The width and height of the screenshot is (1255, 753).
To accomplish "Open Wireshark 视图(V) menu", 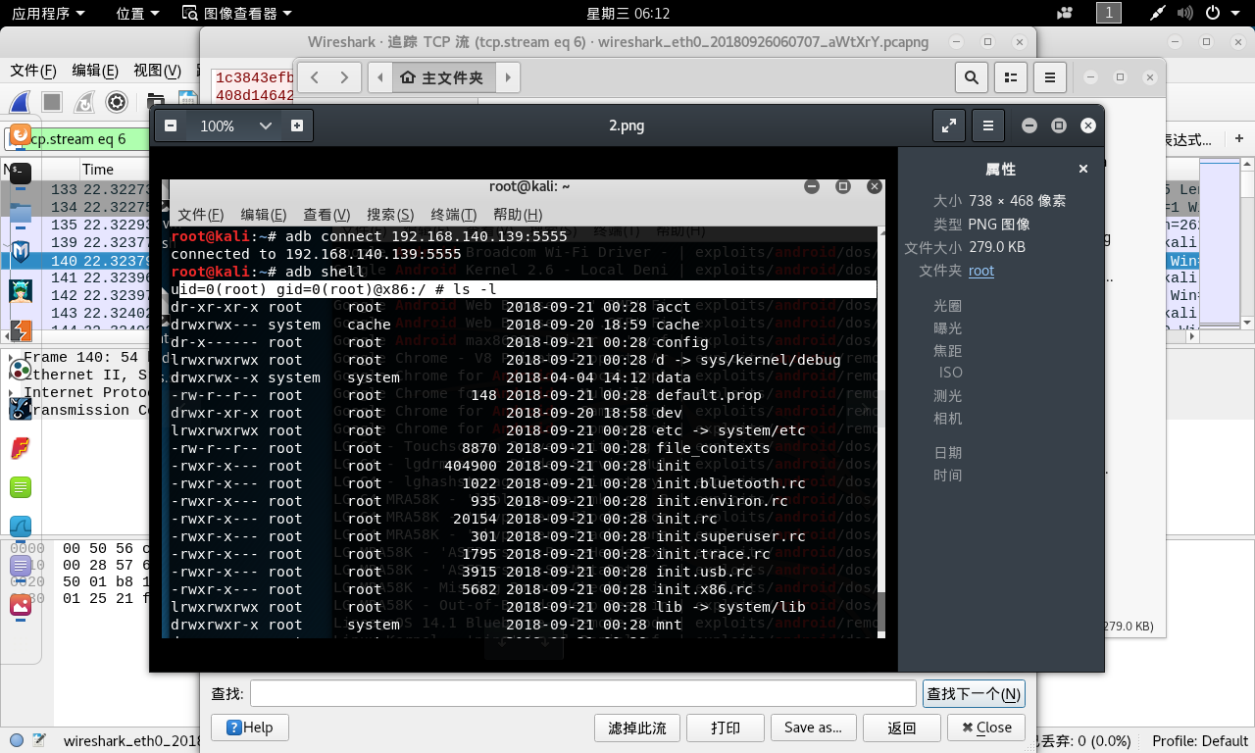I will (x=157, y=71).
